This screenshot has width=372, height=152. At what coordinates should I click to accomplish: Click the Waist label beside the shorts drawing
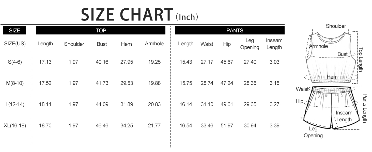click(302, 89)
